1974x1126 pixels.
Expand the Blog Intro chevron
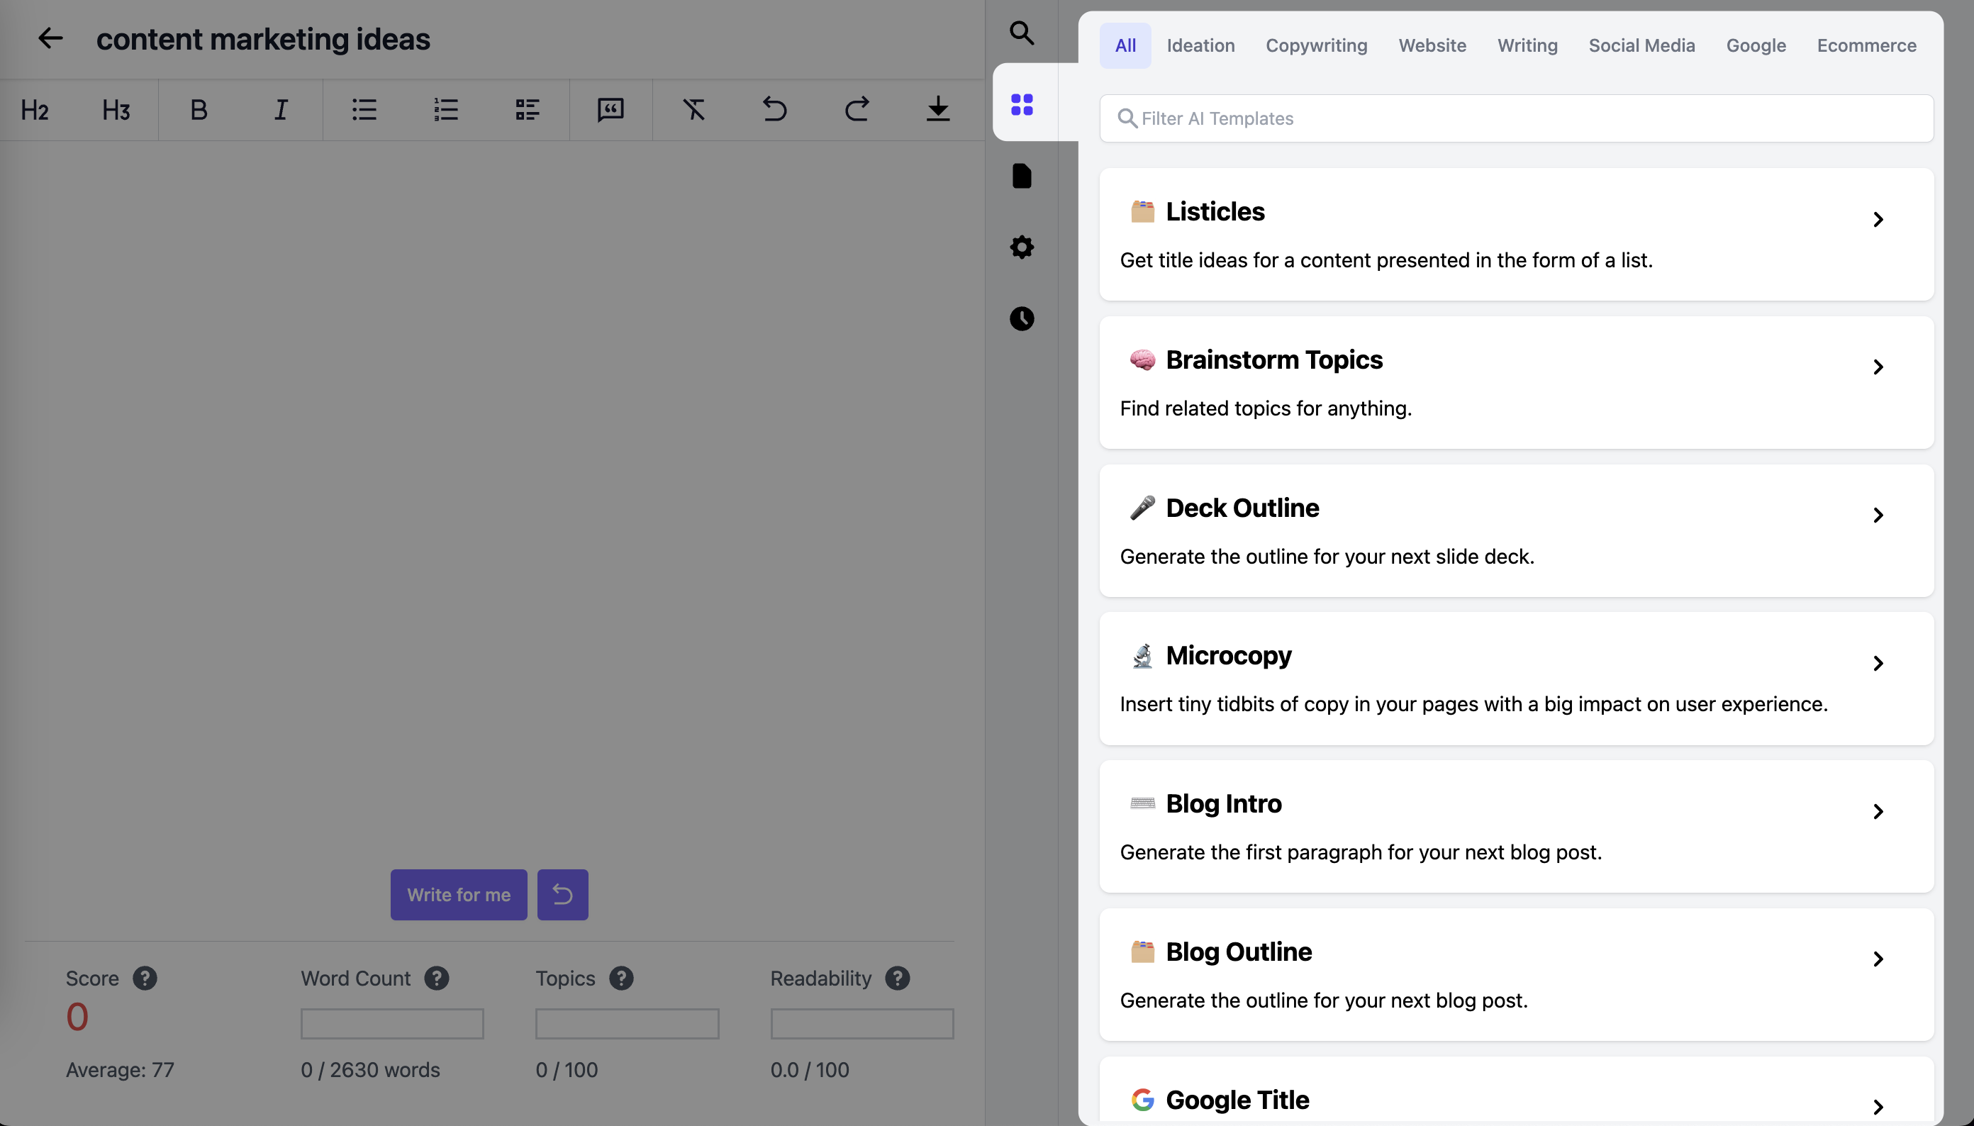[x=1878, y=811]
